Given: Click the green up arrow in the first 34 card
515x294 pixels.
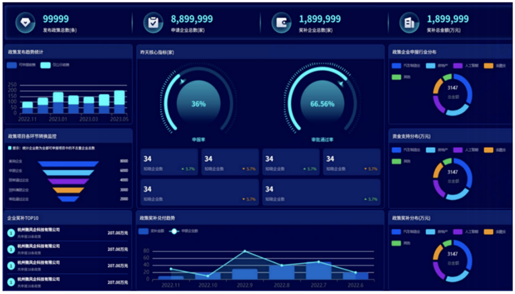Looking at the screenshot, I should [183, 169].
